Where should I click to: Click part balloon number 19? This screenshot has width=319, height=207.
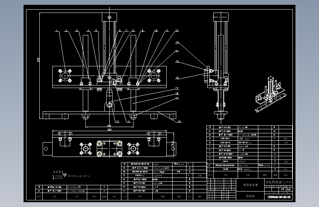pyautogui.click(x=177, y=98)
